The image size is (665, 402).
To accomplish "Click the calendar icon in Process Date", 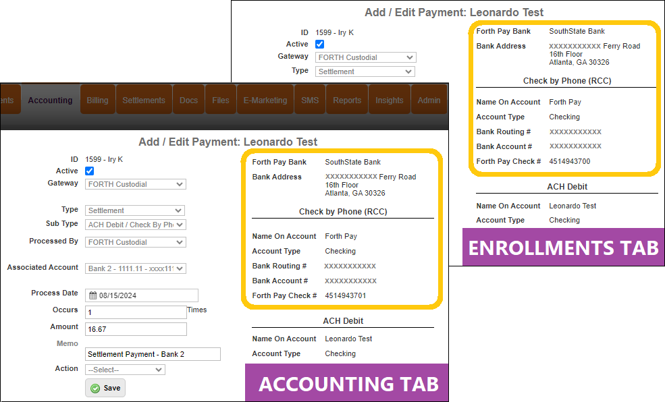I will (x=93, y=295).
